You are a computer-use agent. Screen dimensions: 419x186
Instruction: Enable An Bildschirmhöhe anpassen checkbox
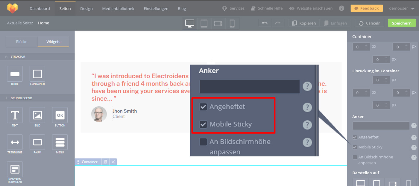pyautogui.click(x=355, y=157)
